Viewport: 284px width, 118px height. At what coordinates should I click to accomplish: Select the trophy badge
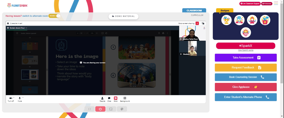tap(226, 20)
